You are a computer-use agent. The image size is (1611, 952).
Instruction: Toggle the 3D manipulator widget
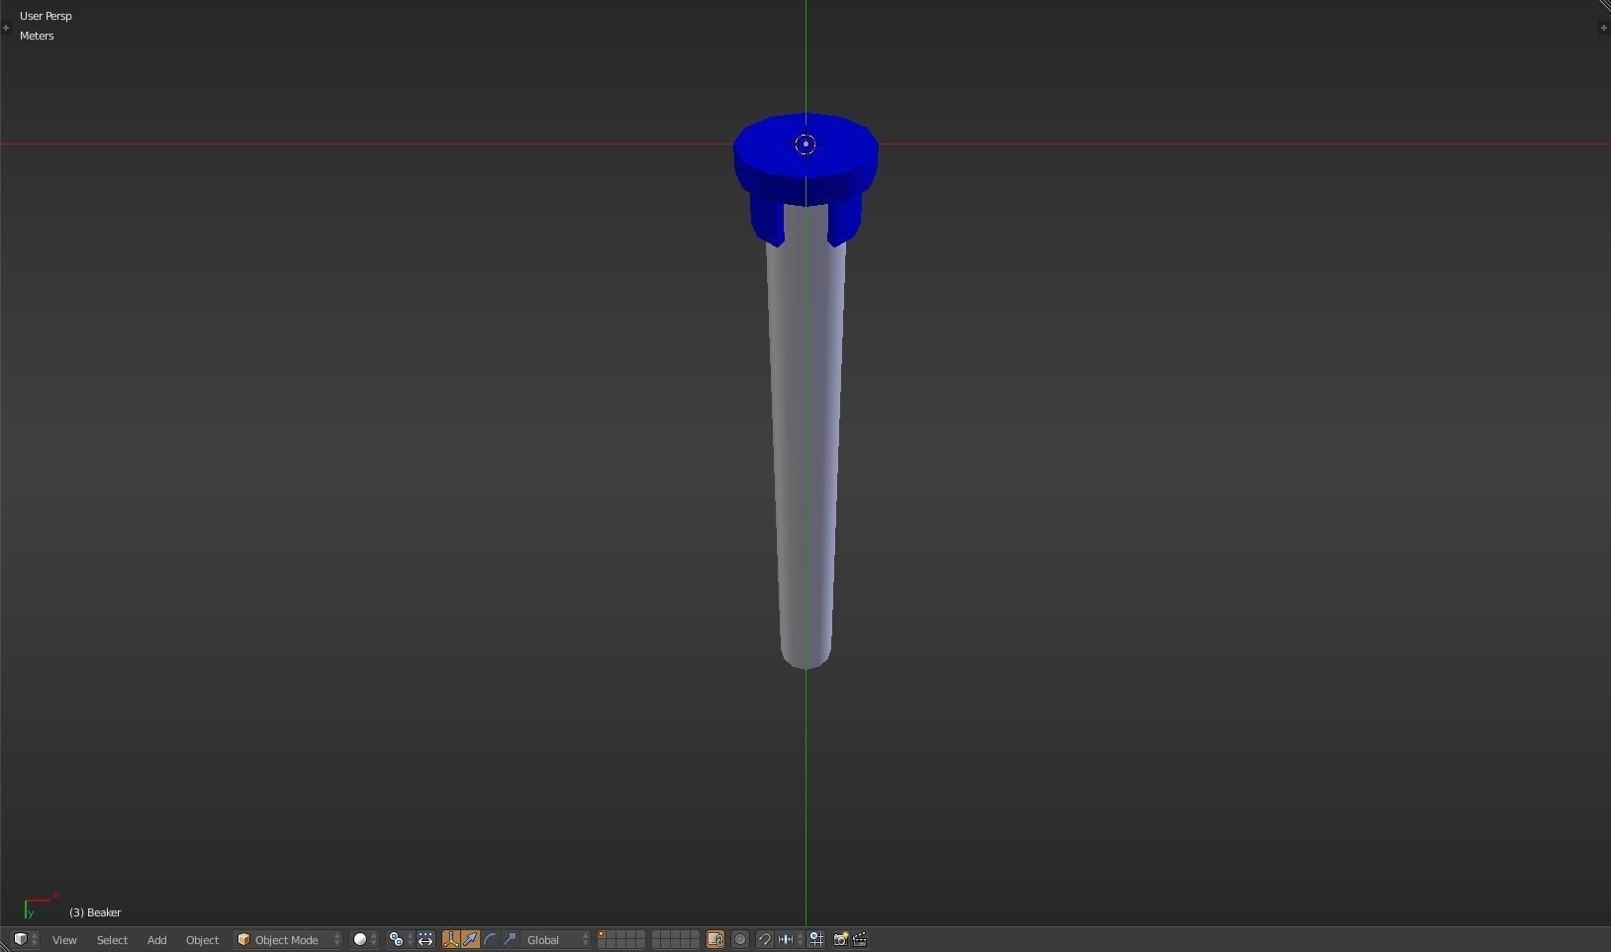(x=451, y=939)
